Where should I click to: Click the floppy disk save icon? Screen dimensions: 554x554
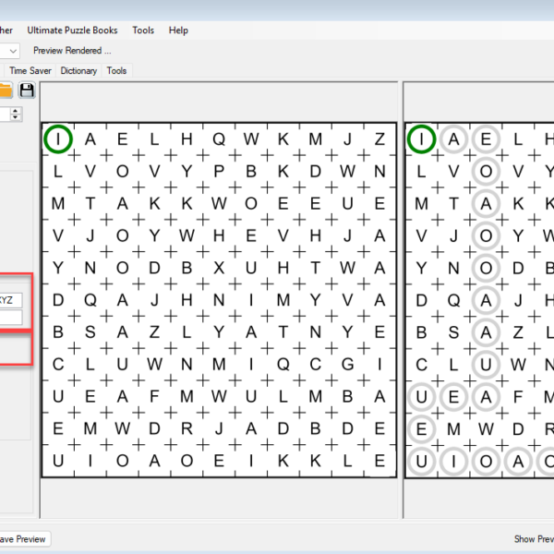27,90
